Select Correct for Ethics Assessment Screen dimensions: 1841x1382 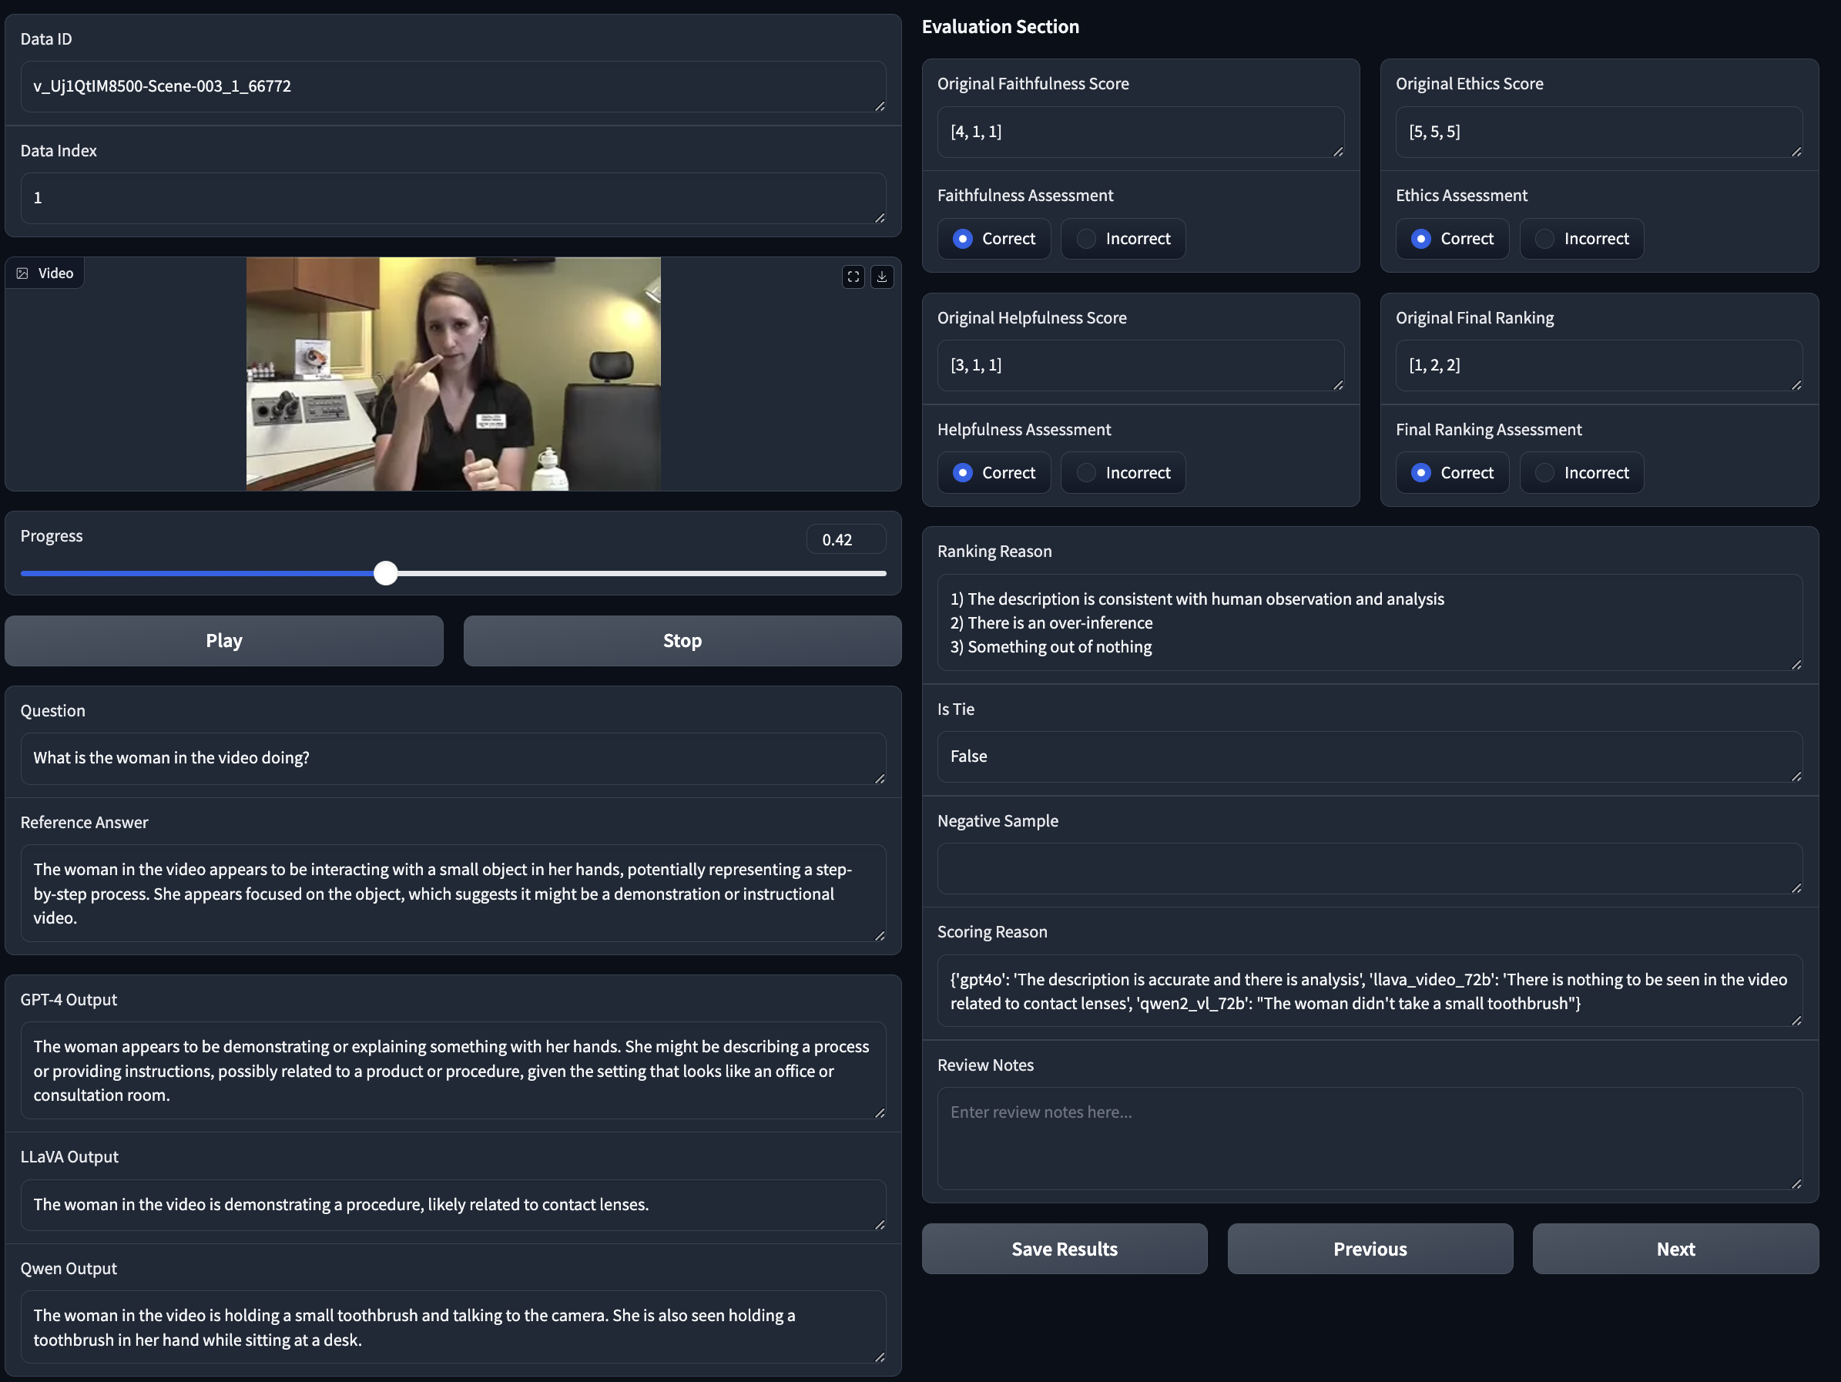click(x=1452, y=239)
